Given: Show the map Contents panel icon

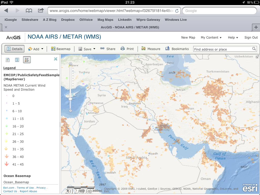Looking at the screenshot, I should coord(17,60).
